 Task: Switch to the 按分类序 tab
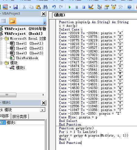(20, 116)
